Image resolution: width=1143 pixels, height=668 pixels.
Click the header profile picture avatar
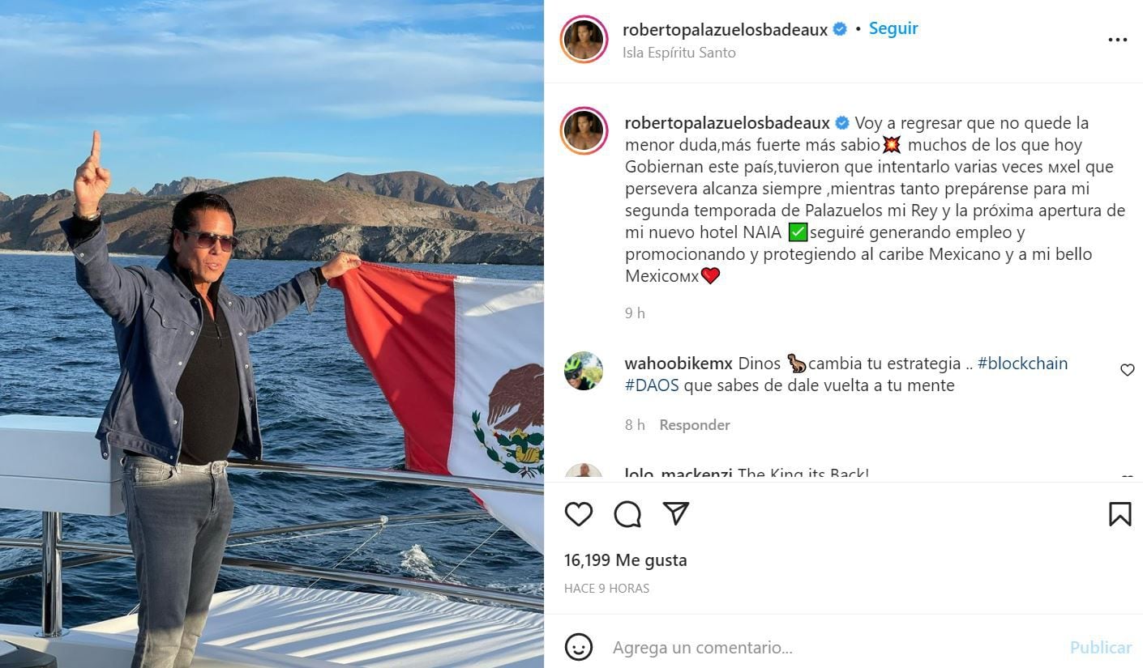(x=584, y=40)
